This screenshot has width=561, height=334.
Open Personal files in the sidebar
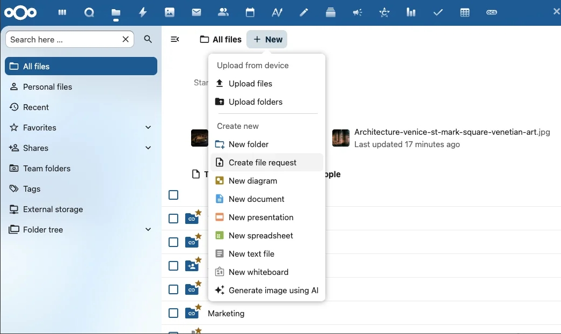(x=47, y=87)
